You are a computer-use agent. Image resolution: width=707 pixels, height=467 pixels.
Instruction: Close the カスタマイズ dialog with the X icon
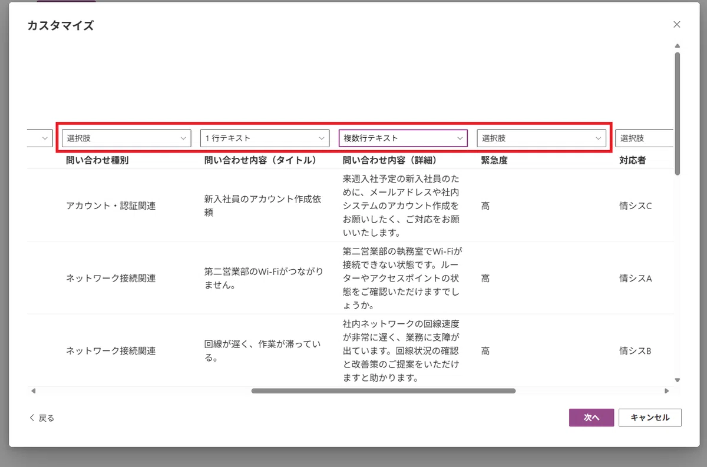click(x=677, y=24)
